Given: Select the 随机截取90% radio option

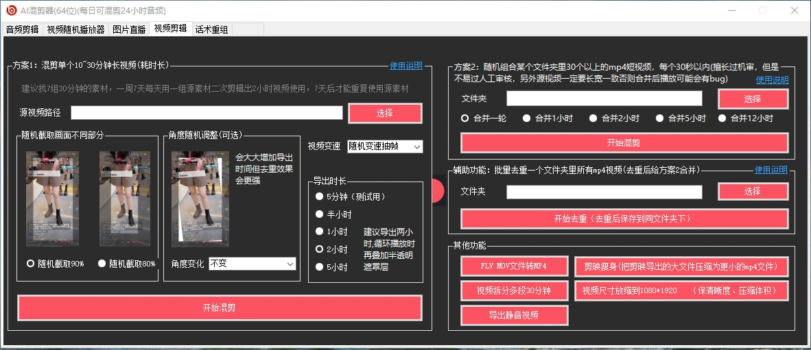Looking at the screenshot, I should click(x=30, y=264).
